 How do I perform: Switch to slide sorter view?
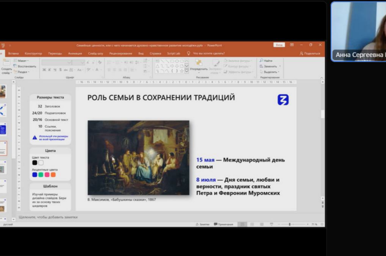252,224
